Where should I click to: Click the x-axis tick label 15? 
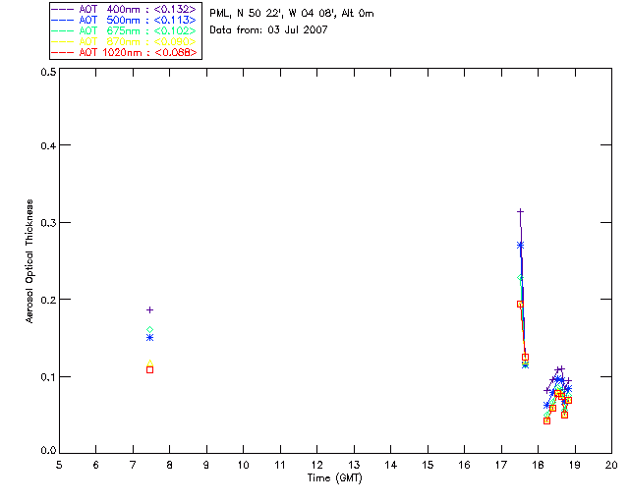[x=428, y=465]
